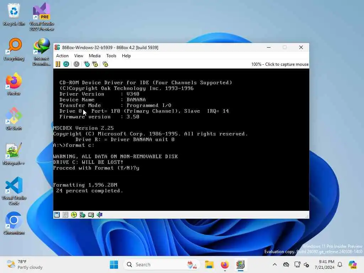Screen dimensions: 364x273
Task: Select the Chromium desktop icon
Action: [x=14, y=223]
